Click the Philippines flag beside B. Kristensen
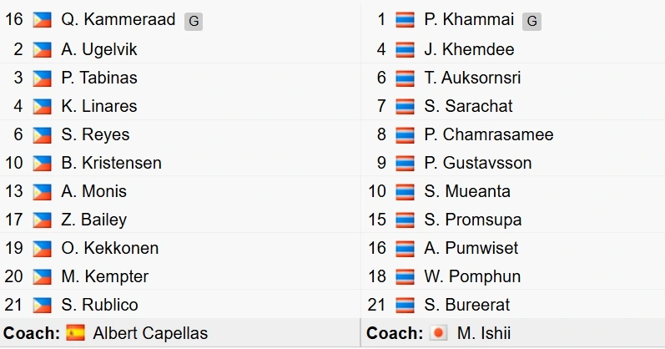Viewport: 665px width, 349px height. tap(42, 163)
